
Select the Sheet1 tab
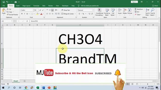tap(16, 81)
